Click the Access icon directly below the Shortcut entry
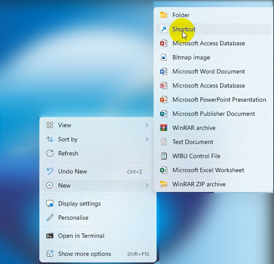 coord(163,43)
